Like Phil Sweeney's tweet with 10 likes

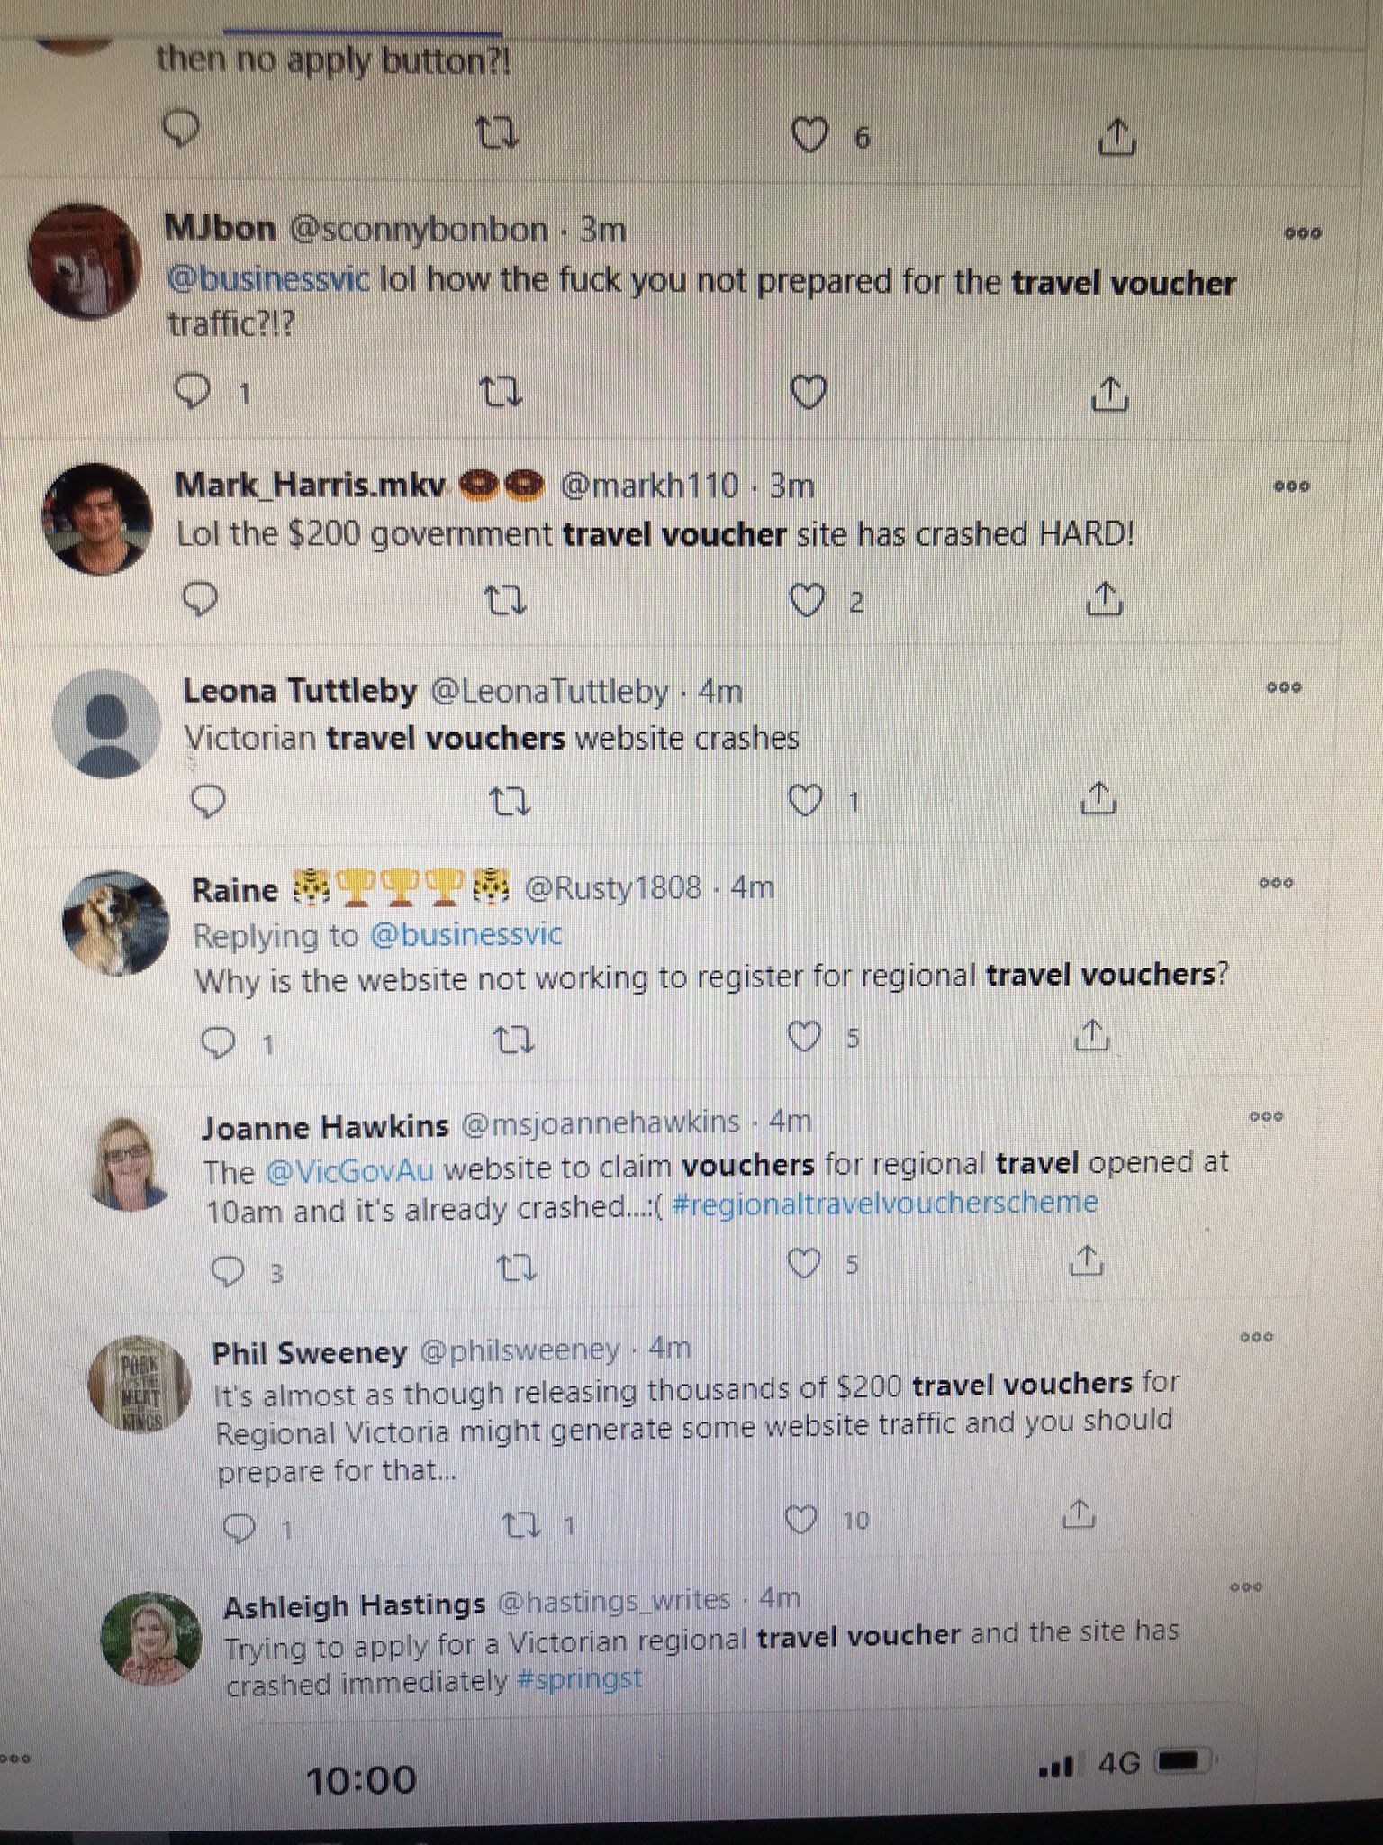[800, 1520]
